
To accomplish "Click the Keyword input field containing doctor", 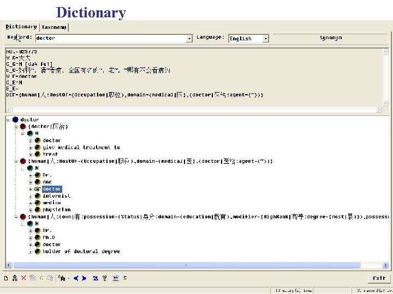I will pyautogui.click(x=111, y=39).
